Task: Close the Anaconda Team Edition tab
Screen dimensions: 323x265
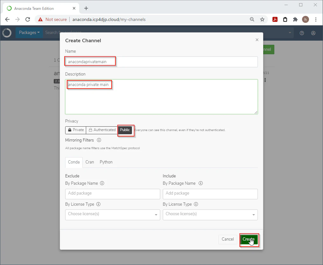Action: (74, 8)
